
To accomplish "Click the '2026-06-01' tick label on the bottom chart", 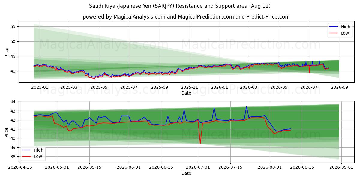I will [x=129, y=167].
